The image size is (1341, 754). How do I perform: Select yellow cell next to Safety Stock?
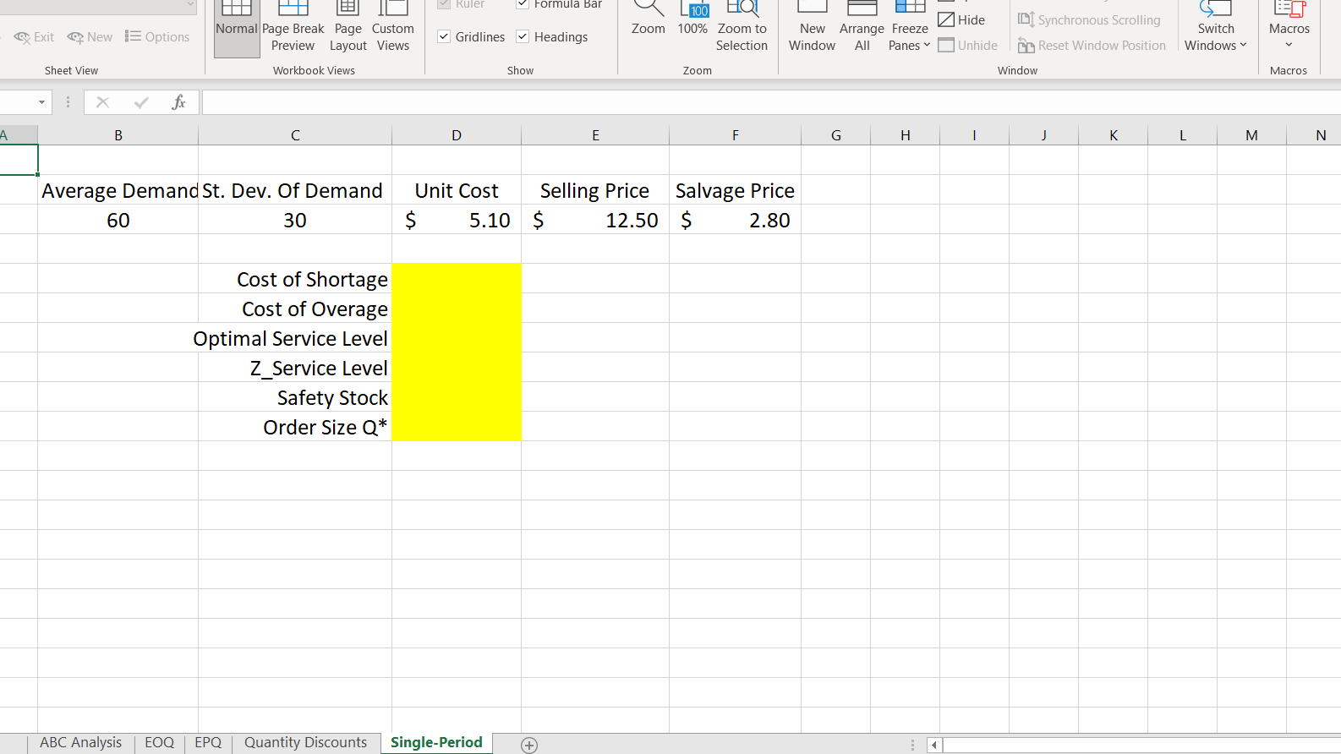point(457,396)
